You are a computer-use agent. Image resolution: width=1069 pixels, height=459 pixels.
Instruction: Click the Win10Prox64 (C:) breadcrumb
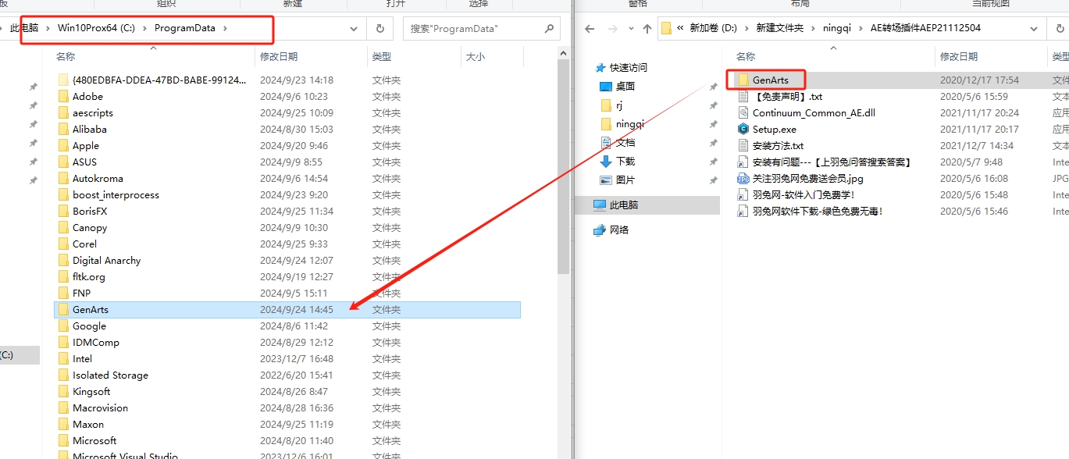[96, 28]
